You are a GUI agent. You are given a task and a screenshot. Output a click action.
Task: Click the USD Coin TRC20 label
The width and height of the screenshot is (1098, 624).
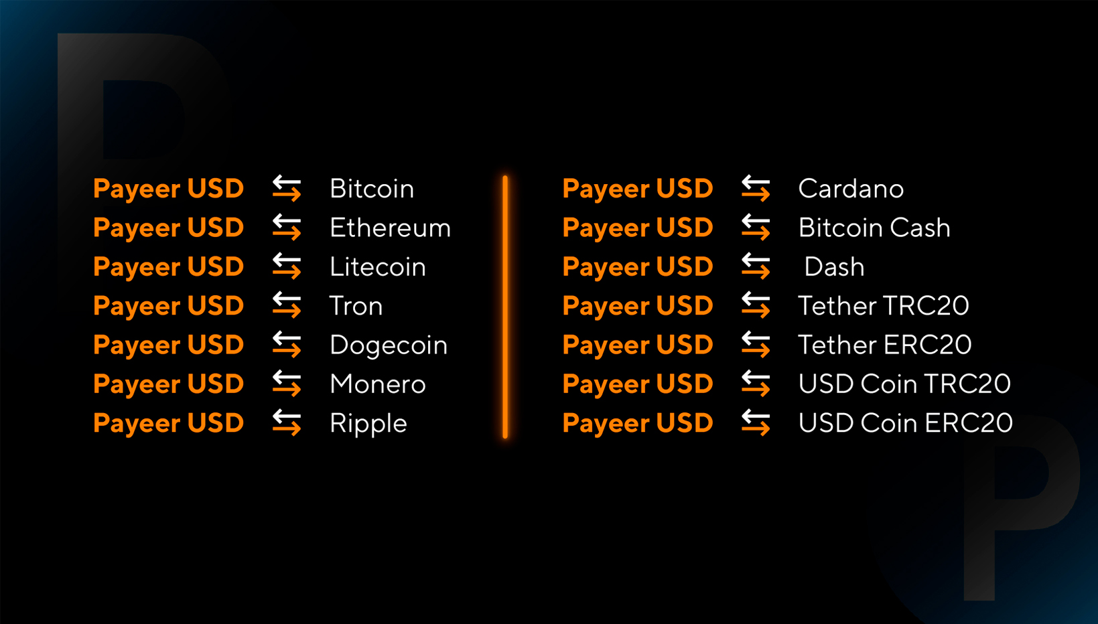click(x=904, y=384)
